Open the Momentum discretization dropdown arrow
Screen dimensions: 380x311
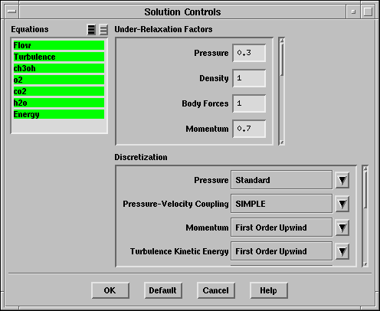click(342, 228)
